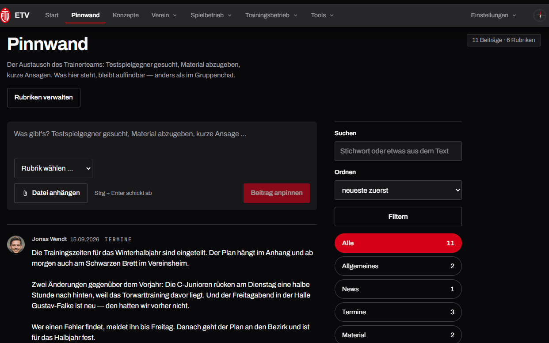This screenshot has height=343, width=549.
Task: Click the TERMINE tag on Jonas Wendt's post
Action: click(118, 240)
